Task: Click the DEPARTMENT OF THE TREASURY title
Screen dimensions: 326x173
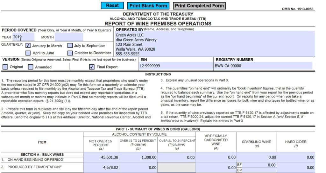Action: pos(158,14)
